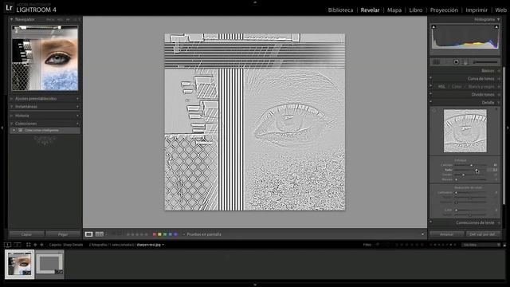Switch to the Biblioteca module

point(340,10)
